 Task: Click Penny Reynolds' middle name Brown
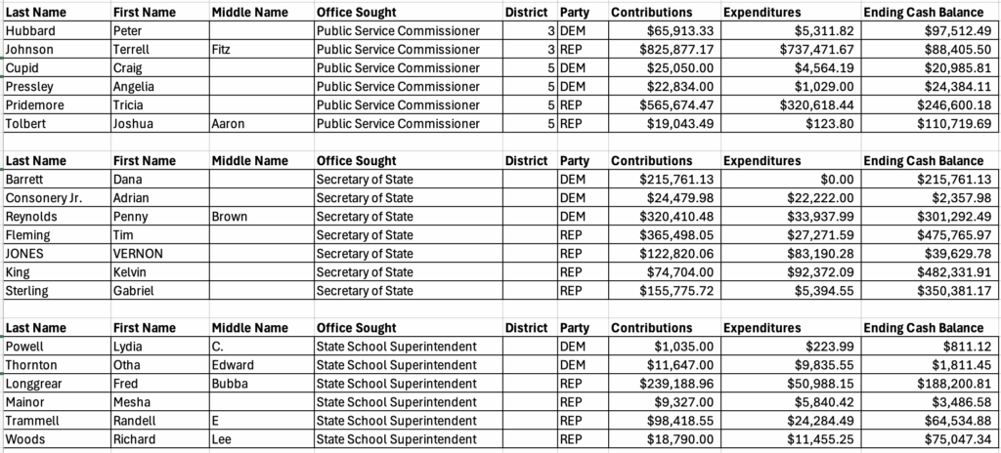[230, 217]
